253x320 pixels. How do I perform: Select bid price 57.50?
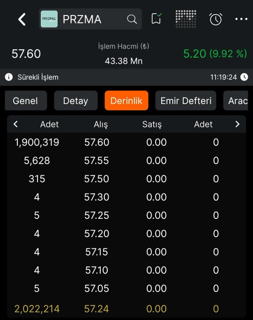[x=96, y=179]
